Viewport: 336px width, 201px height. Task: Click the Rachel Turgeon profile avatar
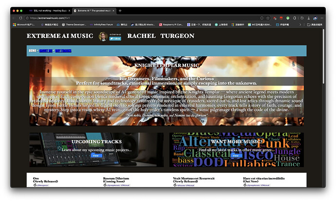click(x=103, y=36)
